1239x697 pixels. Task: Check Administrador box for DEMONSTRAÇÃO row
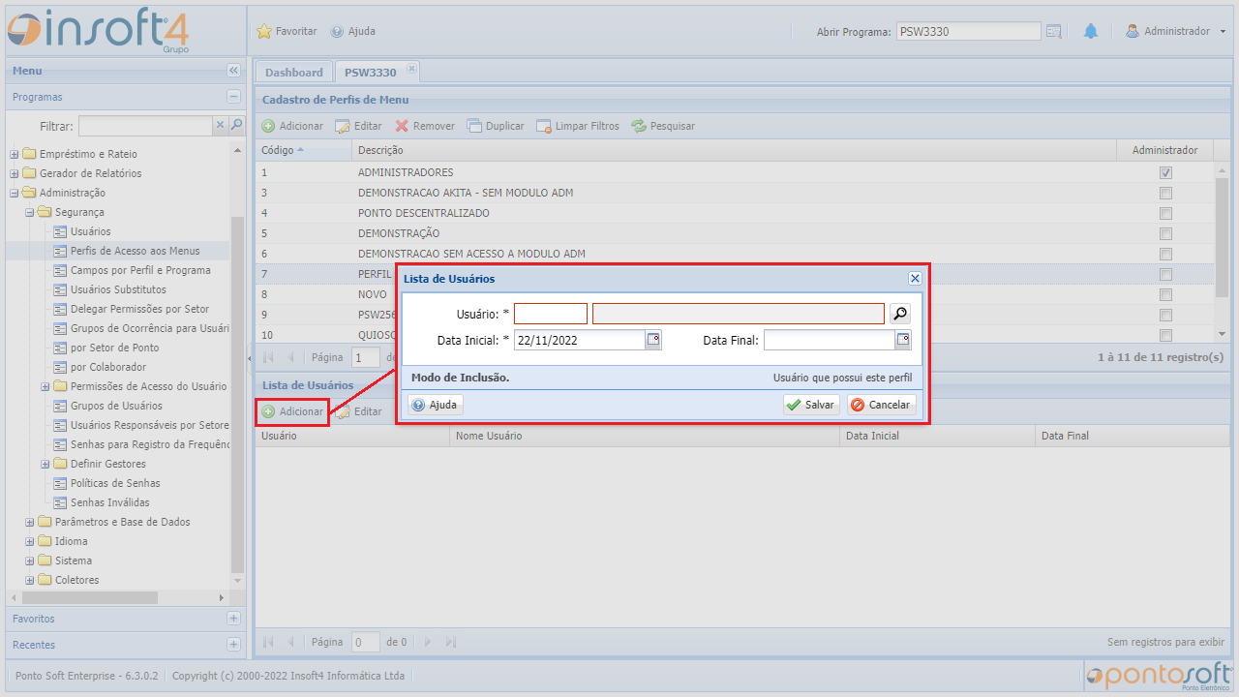coord(1165,233)
